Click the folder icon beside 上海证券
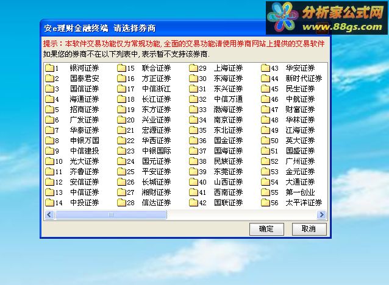Image resolution: width=389 pixels, height=285 pixels. coord(193,68)
